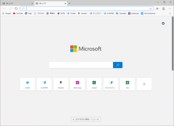Open the user profile avatar
The image size is (174, 126).
(163, 9)
